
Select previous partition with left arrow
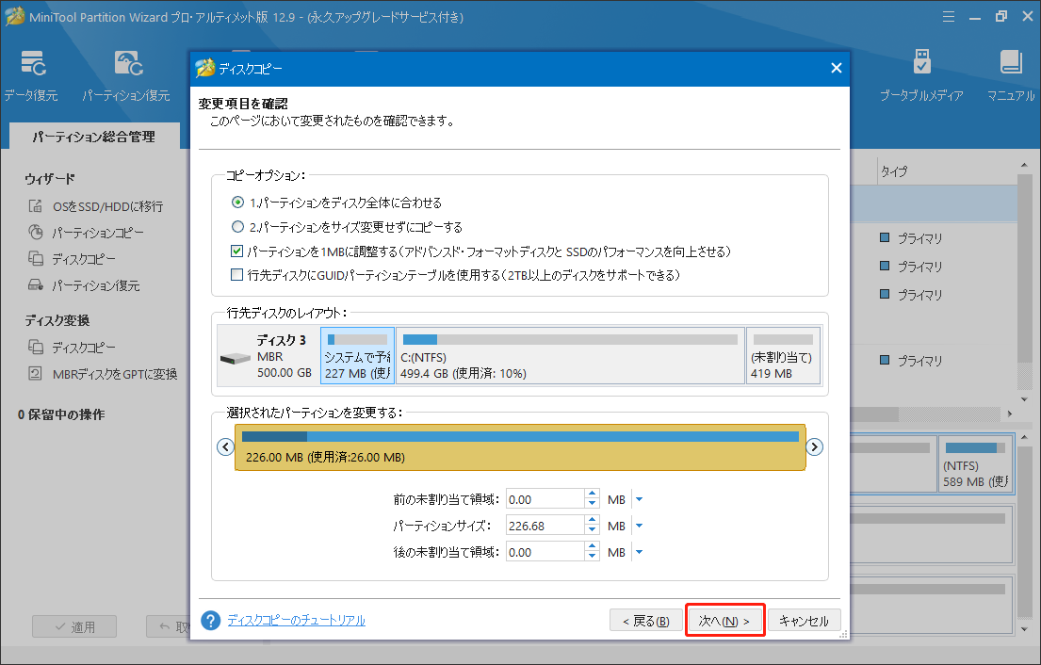226,446
